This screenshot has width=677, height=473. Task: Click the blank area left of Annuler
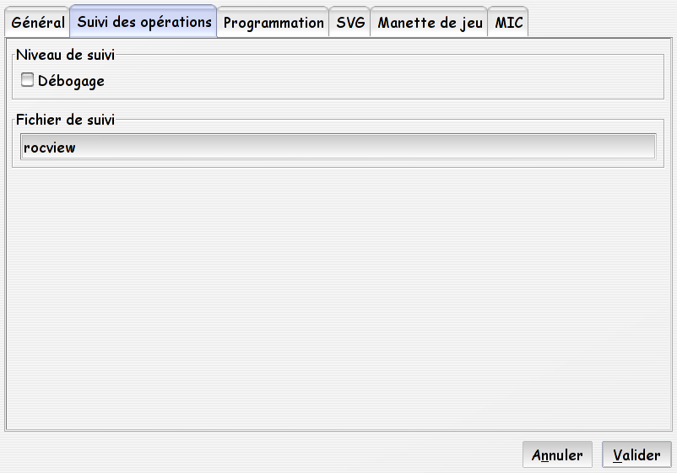[x=259, y=454]
